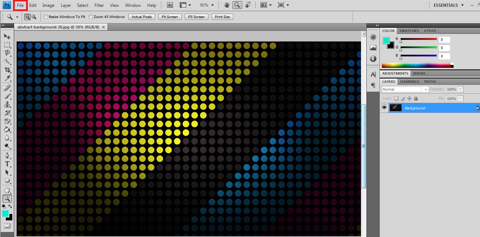The height and width of the screenshot is (237, 480).
Task: Choose Zoom Out mode in options bar
Action: pos(34,17)
